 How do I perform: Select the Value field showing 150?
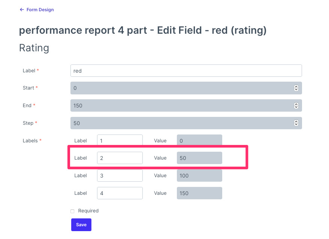(199, 193)
